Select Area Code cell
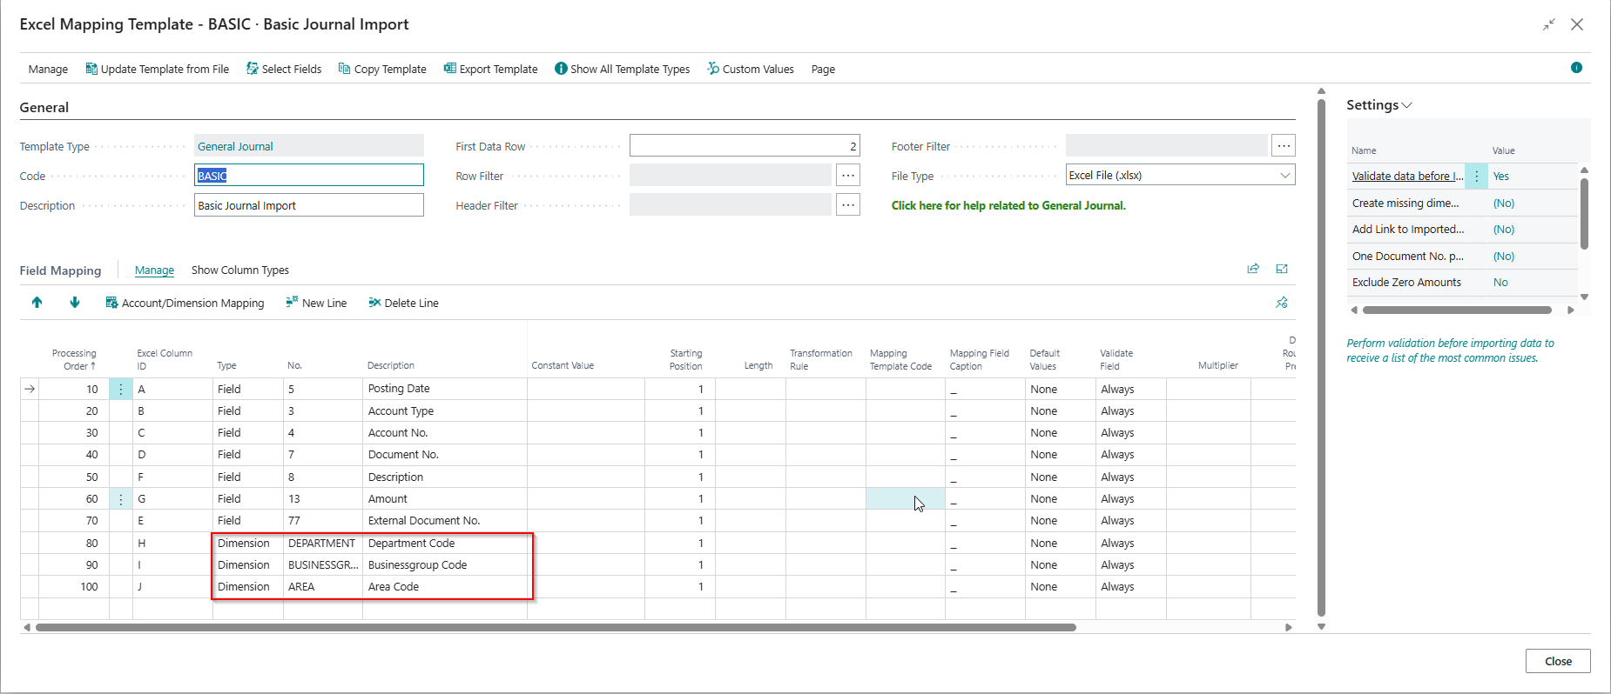This screenshot has width=1611, height=694. click(x=445, y=586)
